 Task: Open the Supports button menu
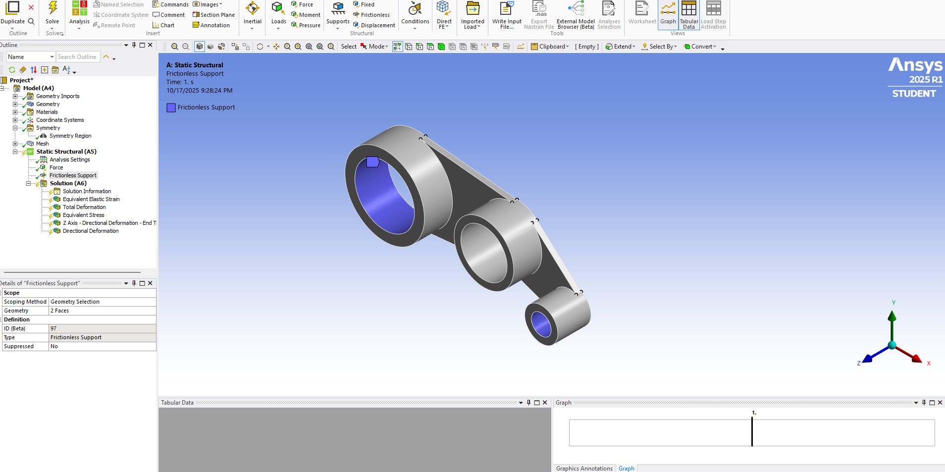tap(338, 15)
